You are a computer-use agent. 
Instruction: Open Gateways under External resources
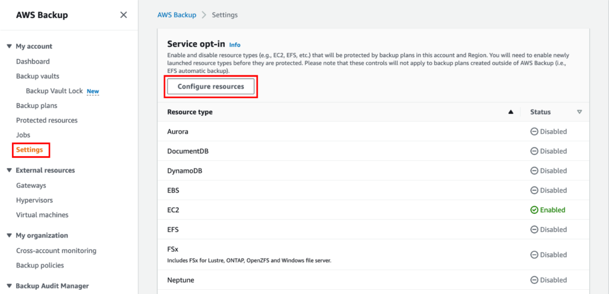[x=31, y=185]
